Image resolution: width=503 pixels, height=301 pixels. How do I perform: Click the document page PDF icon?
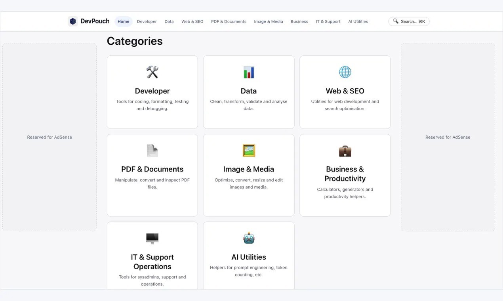[x=152, y=150]
